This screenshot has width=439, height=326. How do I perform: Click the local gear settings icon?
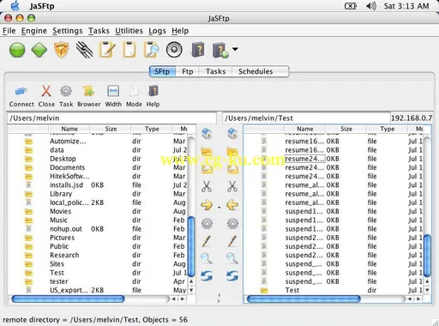(207, 223)
